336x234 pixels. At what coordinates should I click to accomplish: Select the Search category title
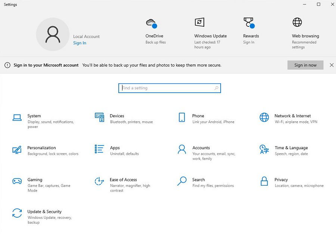pos(199,180)
